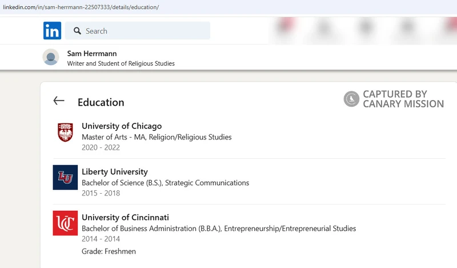Click the Sam Herrmann name link

click(92, 54)
